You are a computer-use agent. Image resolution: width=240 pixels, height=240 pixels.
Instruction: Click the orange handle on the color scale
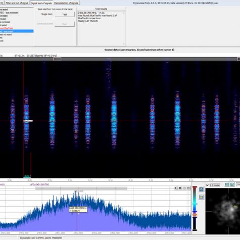pos(195,215)
